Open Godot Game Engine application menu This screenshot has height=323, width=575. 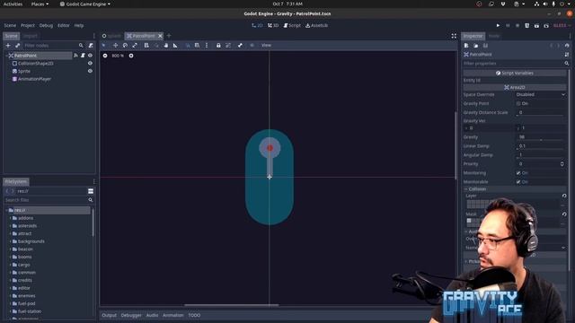[84, 4]
